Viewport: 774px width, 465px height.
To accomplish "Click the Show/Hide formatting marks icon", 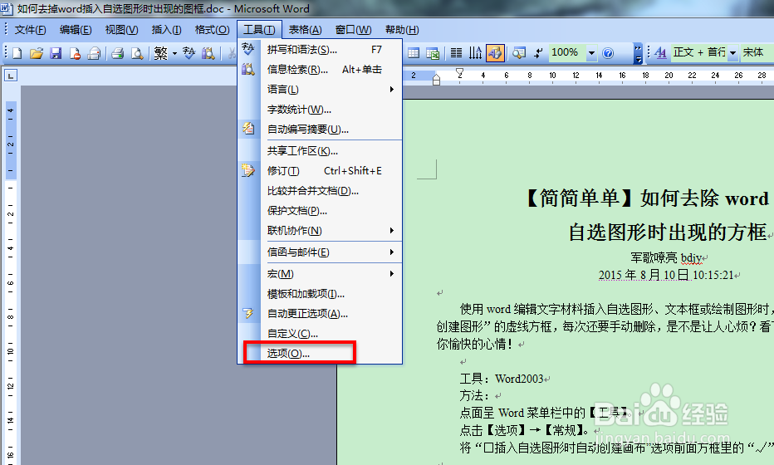I will click(538, 53).
